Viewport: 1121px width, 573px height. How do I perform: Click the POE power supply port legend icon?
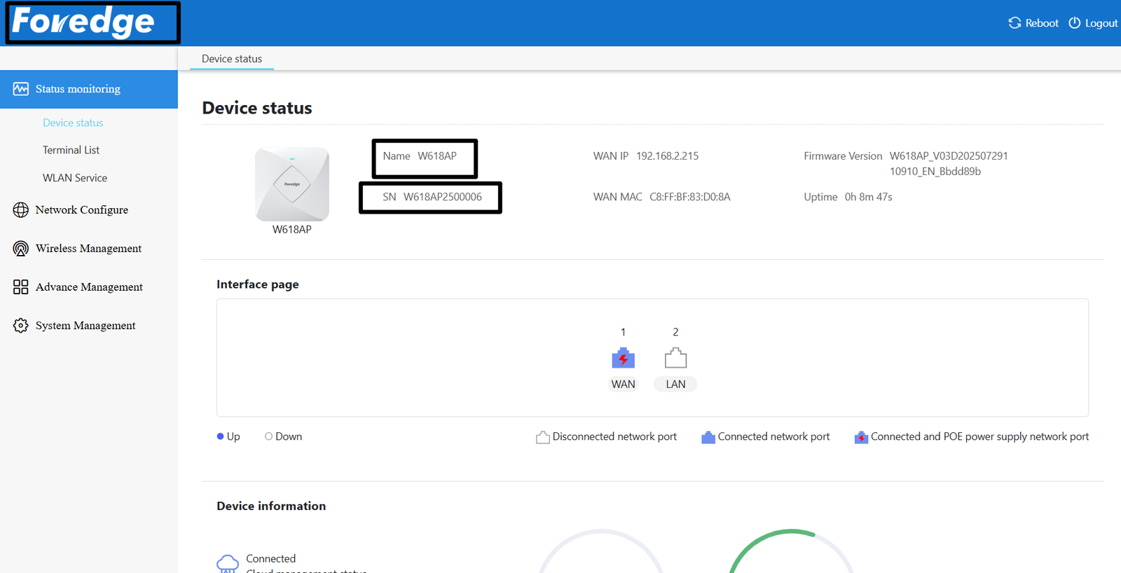point(861,437)
